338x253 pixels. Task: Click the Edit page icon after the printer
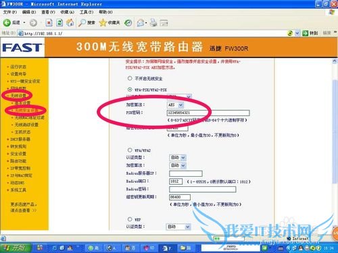tap(164, 23)
